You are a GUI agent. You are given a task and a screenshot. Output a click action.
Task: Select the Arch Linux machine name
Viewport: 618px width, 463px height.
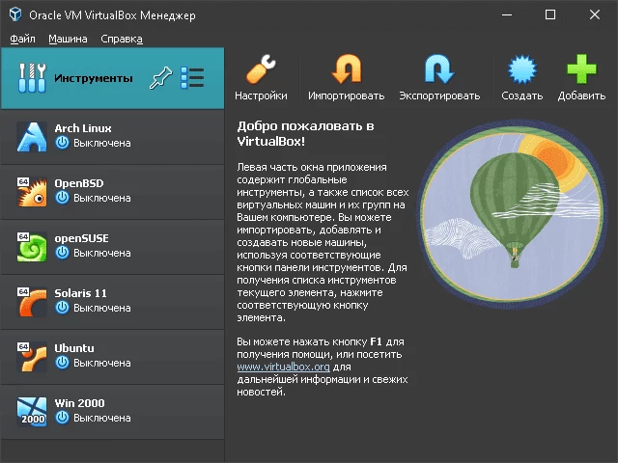83,128
